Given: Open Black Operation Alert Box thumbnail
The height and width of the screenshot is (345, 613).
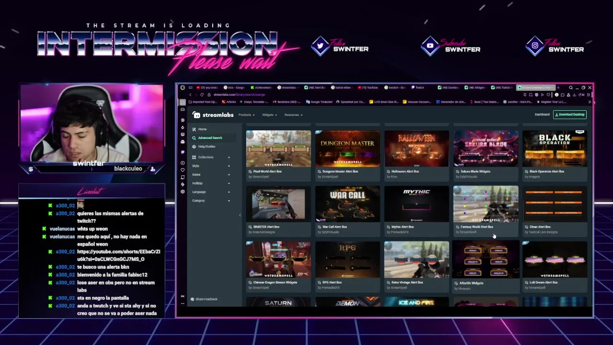Looking at the screenshot, I should click(x=555, y=149).
